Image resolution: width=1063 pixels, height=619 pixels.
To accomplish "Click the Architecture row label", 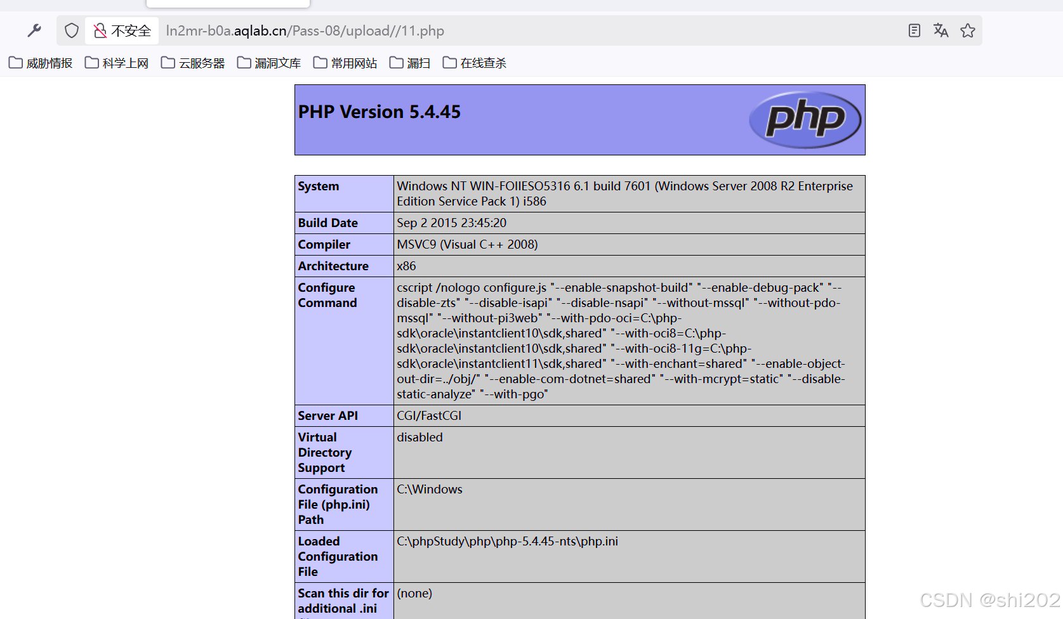I will (x=333, y=266).
